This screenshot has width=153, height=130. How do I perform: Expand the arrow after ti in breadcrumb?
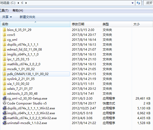[26, 3]
